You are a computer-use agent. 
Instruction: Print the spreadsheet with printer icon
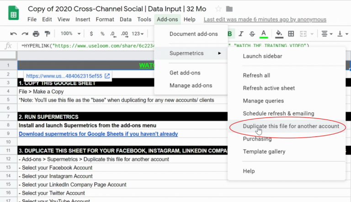36,34
